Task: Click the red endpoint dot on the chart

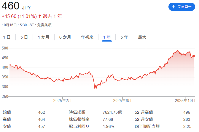Action: (194, 56)
